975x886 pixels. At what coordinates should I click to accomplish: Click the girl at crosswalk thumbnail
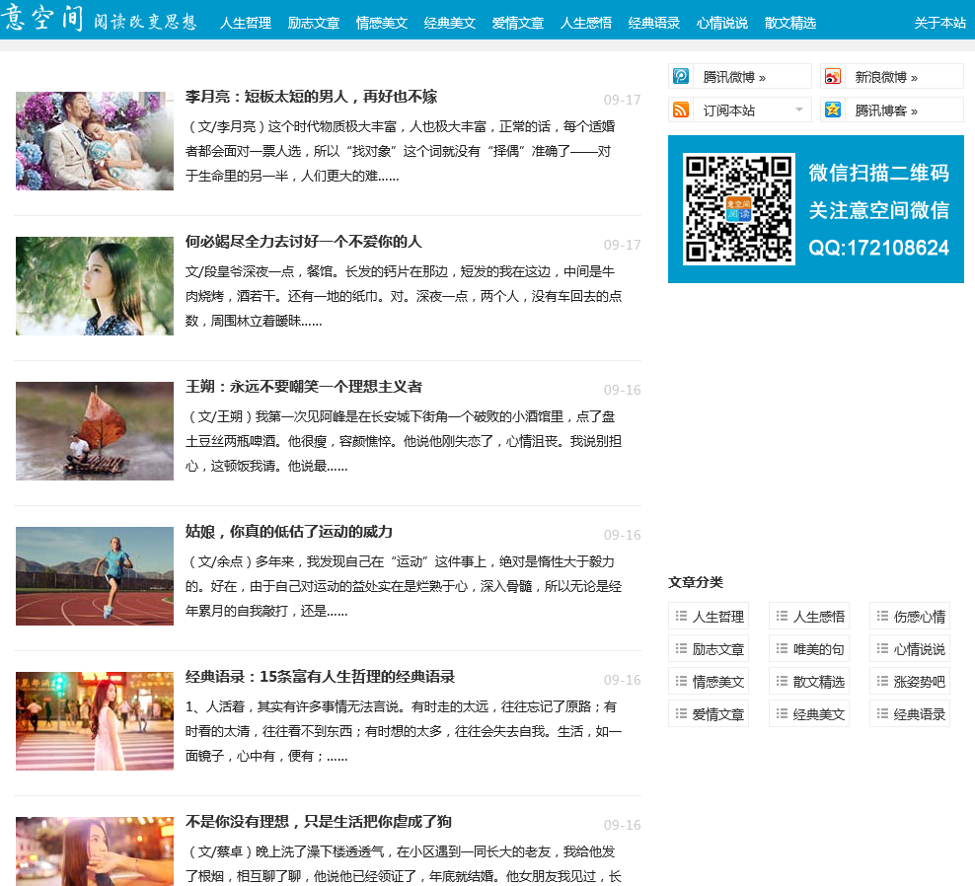[x=95, y=720]
